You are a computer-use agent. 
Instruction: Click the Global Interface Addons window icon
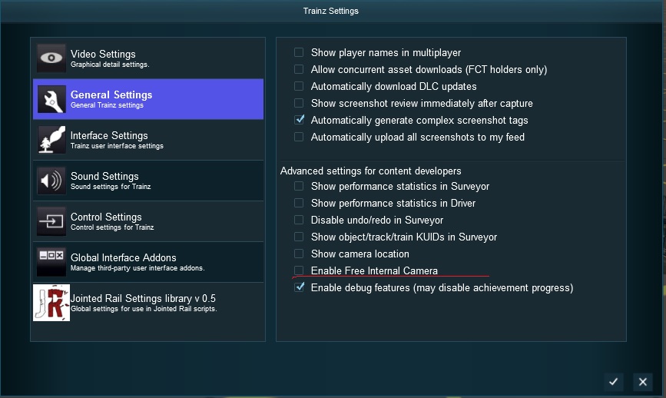[51, 262]
